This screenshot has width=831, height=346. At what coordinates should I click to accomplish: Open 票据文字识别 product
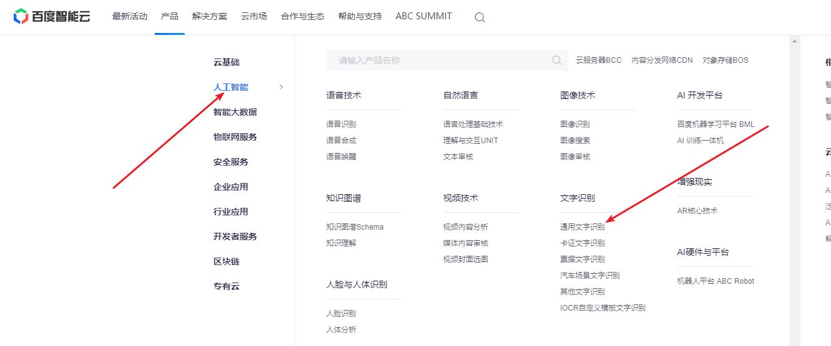[x=583, y=259]
